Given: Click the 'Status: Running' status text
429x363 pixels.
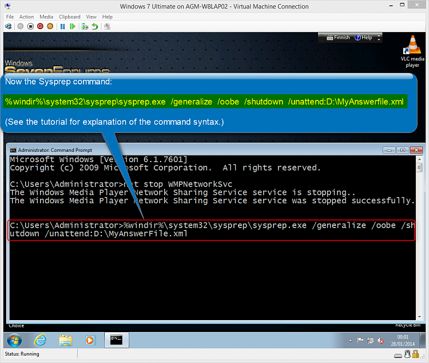Looking at the screenshot, I should point(22,354).
